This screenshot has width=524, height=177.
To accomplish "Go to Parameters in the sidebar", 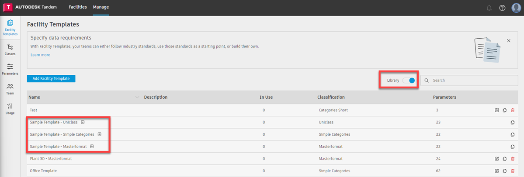I will point(10,69).
